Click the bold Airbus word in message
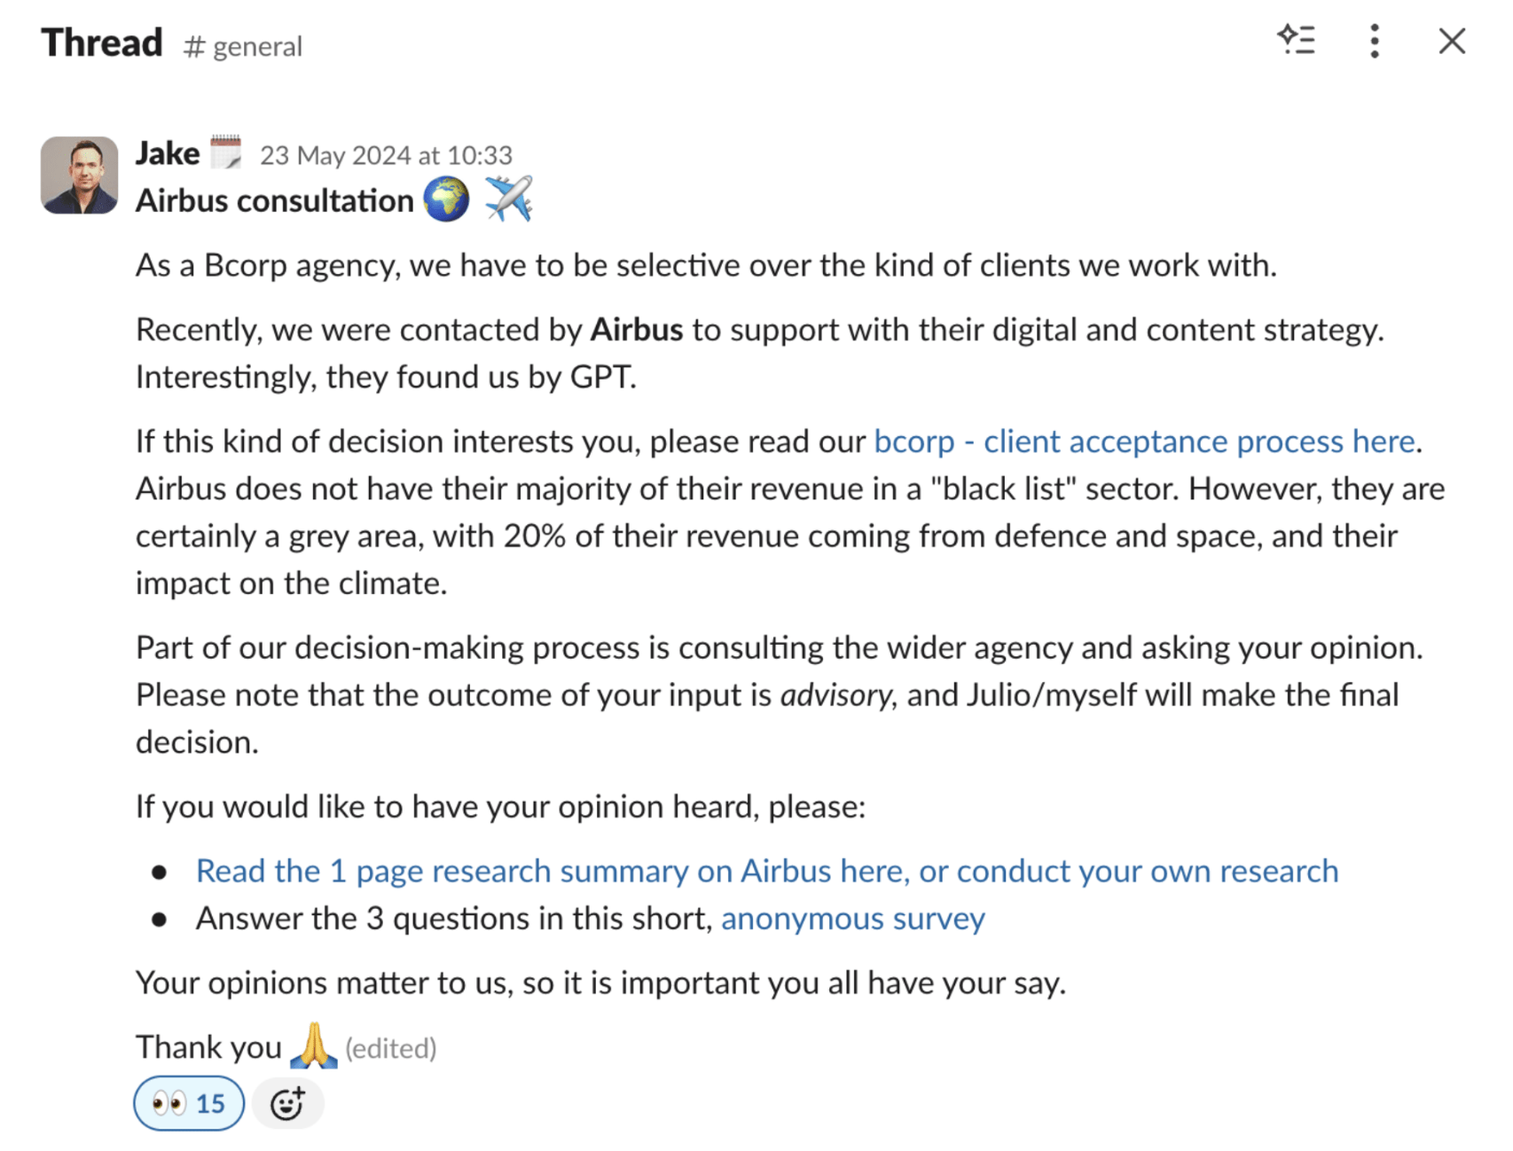 636,330
